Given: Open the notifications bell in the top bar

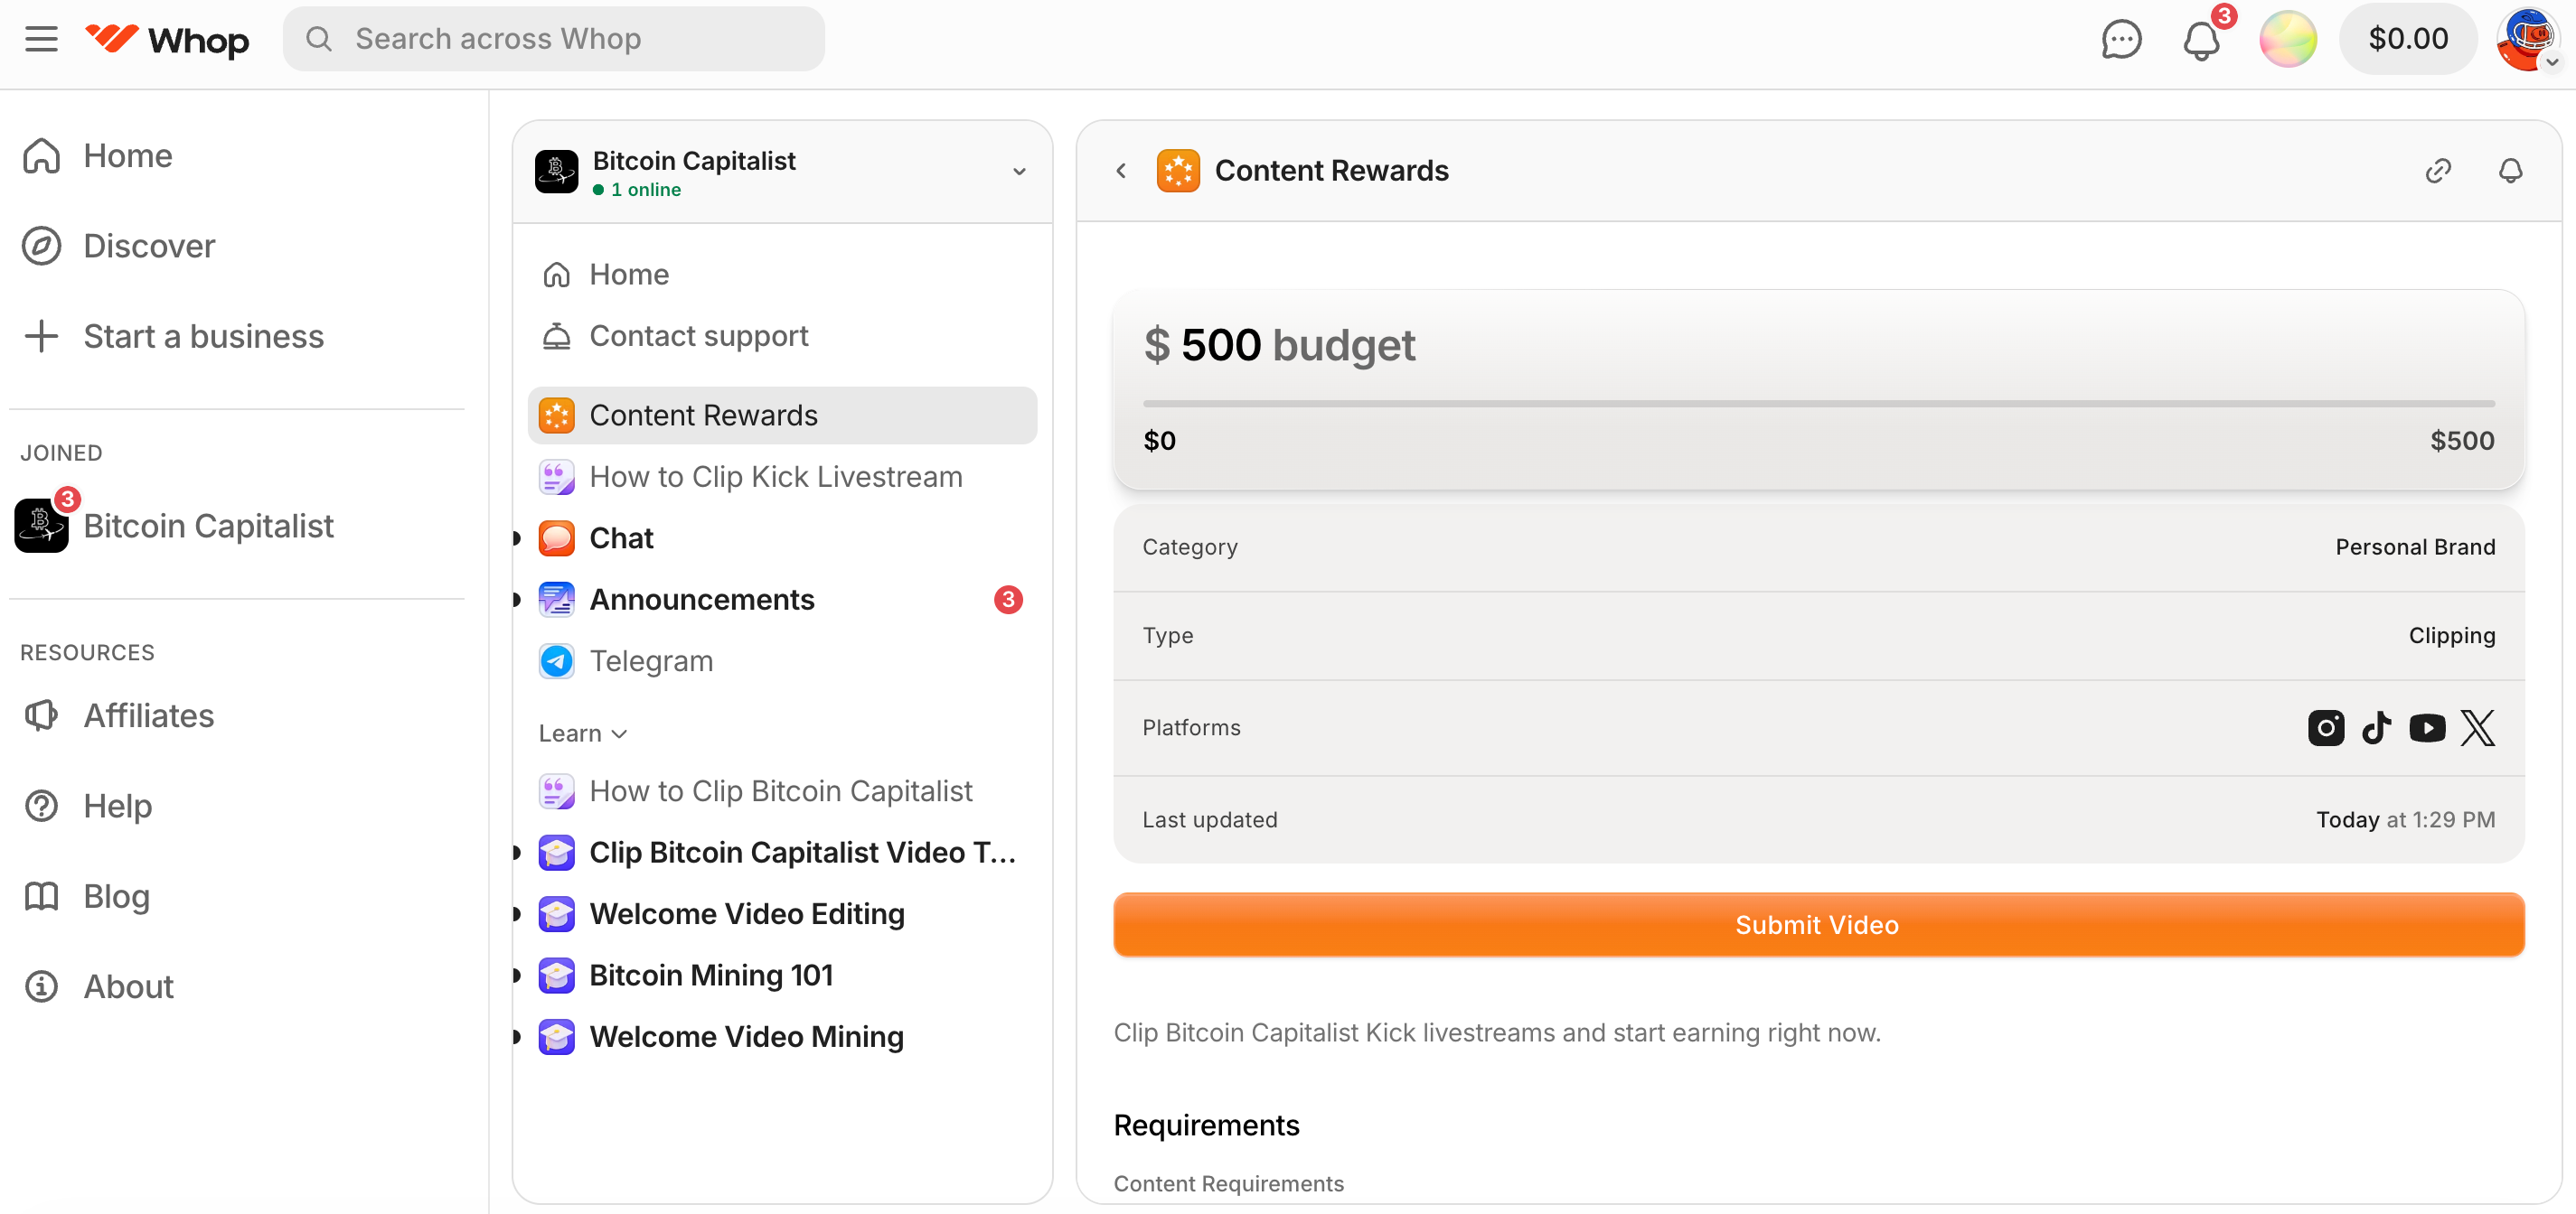Looking at the screenshot, I should point(2201,40).
